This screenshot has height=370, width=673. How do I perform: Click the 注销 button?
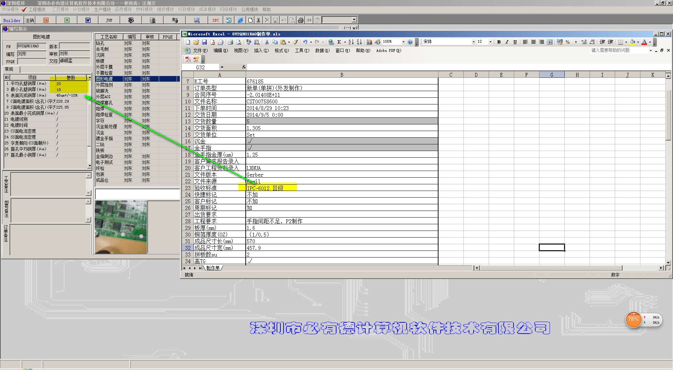[x=30, y=20]
